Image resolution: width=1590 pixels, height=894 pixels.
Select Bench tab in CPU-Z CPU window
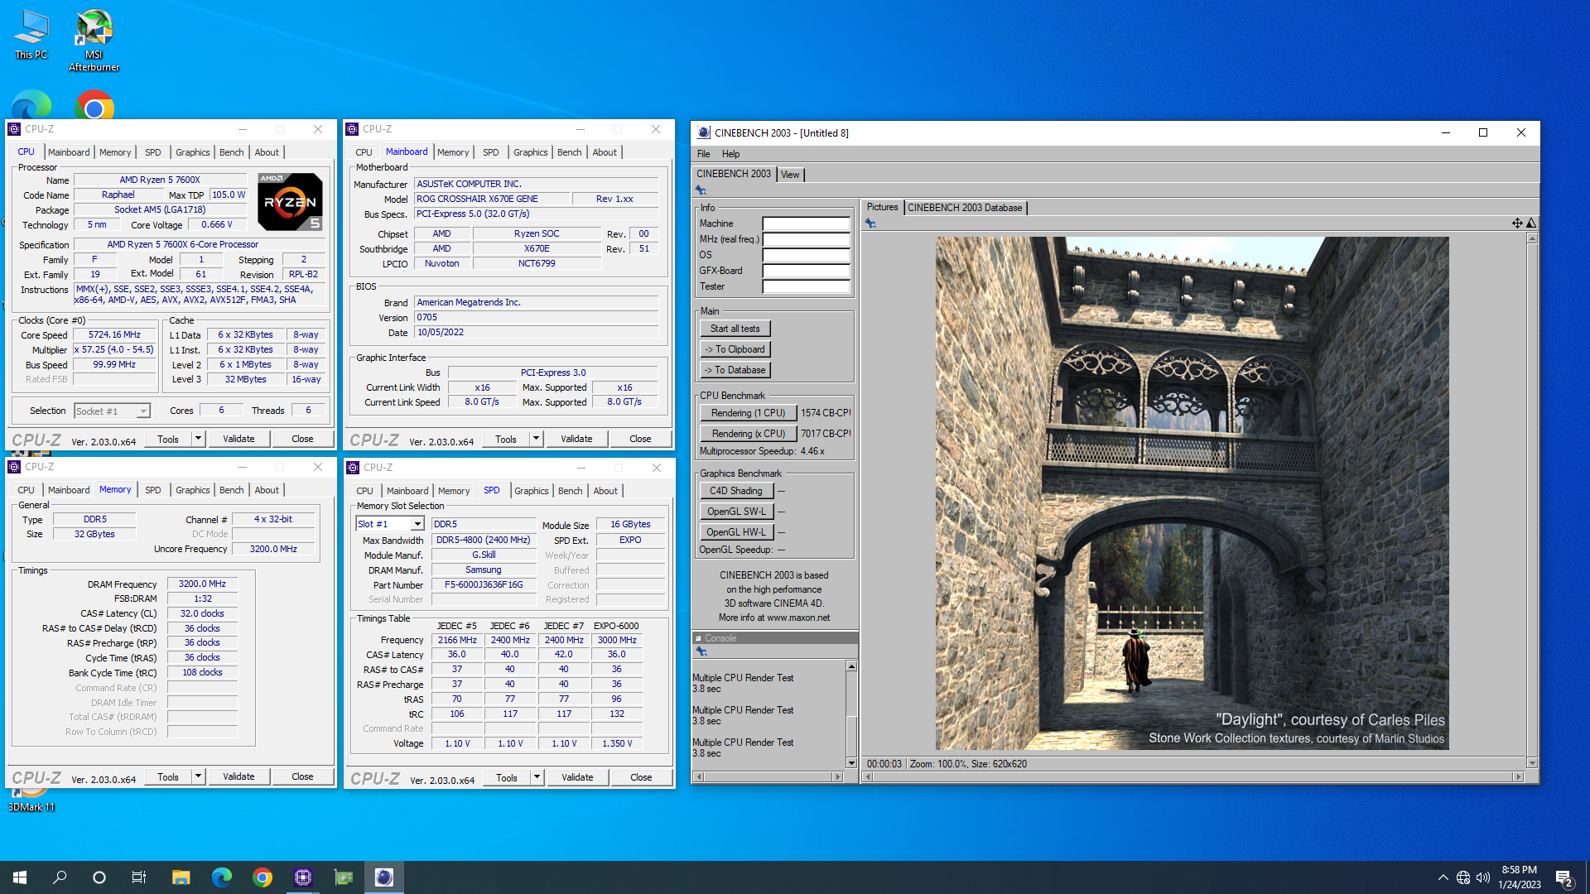tap(232, 152)
